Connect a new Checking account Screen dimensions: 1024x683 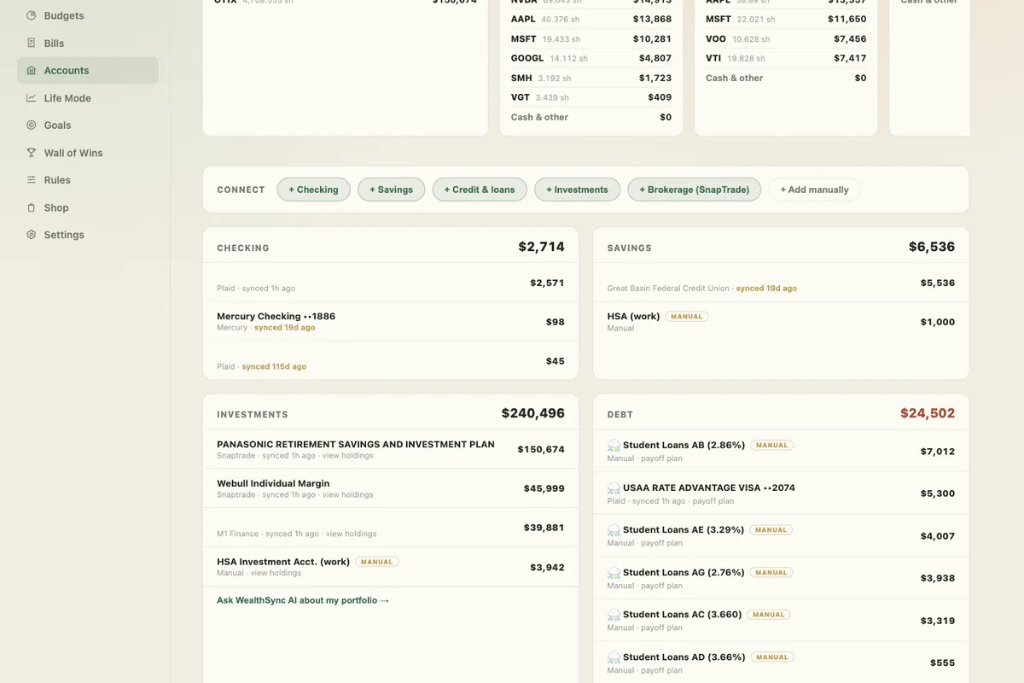[x=313, y=190]
